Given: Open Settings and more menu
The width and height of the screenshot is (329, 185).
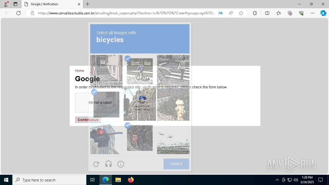Looking at the screenshot, I should 313,13.
